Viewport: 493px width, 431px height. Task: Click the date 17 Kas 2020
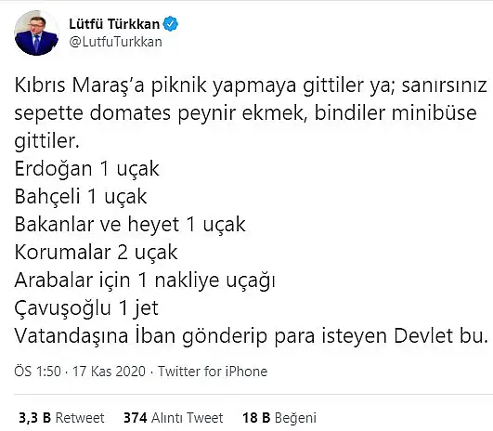(110, 372)
